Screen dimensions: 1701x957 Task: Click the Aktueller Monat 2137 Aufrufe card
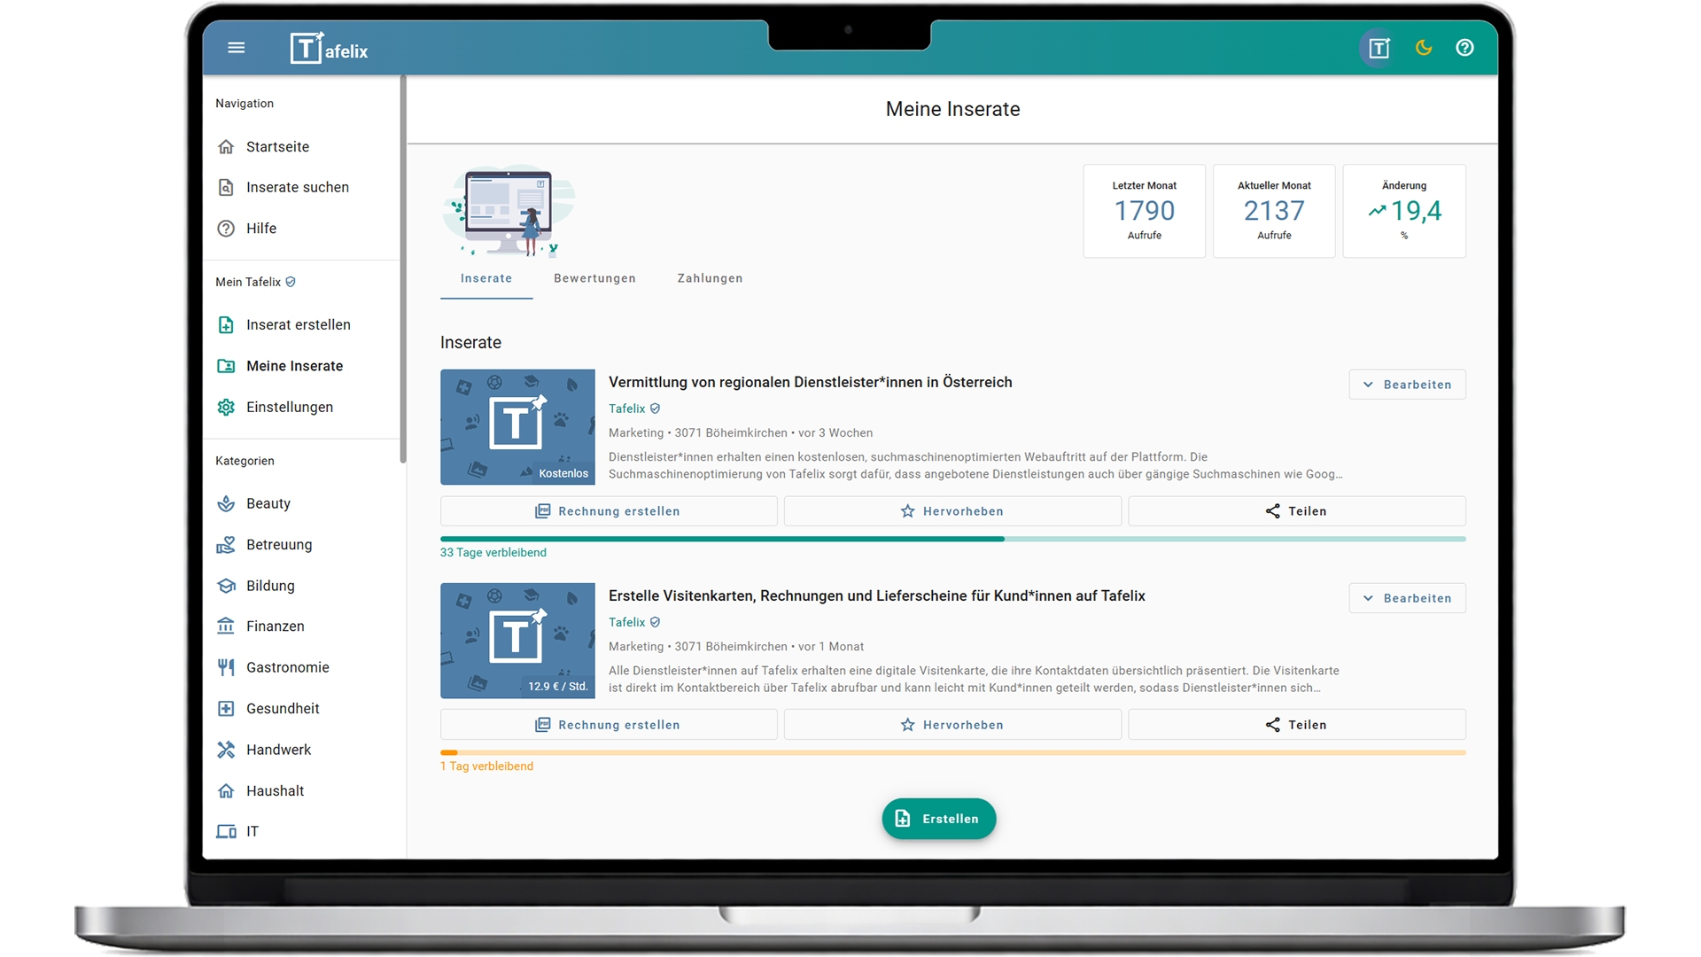coord(1274,211)
